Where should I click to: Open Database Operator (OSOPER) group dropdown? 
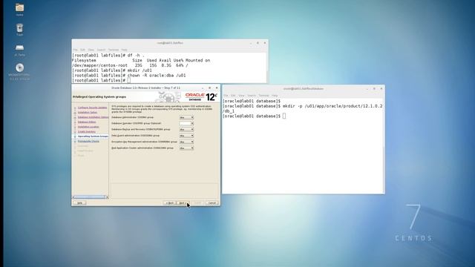[186, 124]
